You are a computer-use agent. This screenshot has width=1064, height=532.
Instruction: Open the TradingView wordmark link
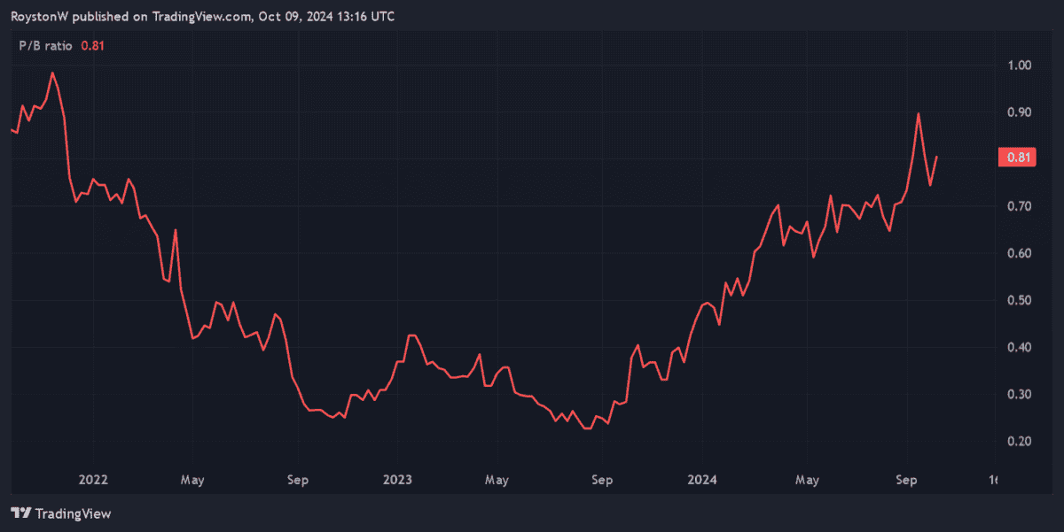(73, 513)
